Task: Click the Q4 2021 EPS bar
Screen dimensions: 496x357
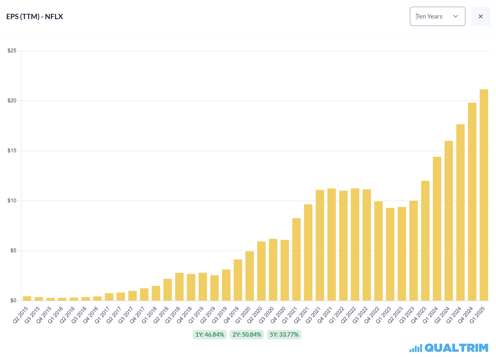Action: 332,245
